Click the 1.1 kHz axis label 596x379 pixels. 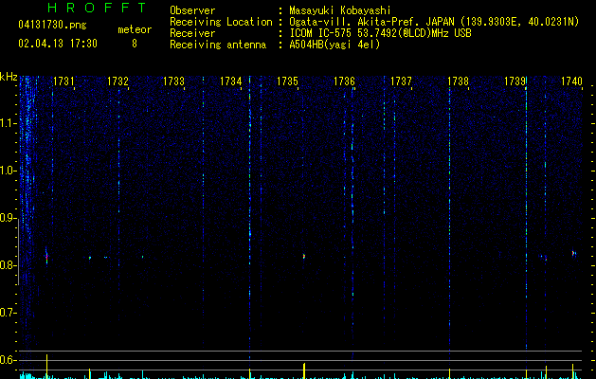click(x=7, y=123)
